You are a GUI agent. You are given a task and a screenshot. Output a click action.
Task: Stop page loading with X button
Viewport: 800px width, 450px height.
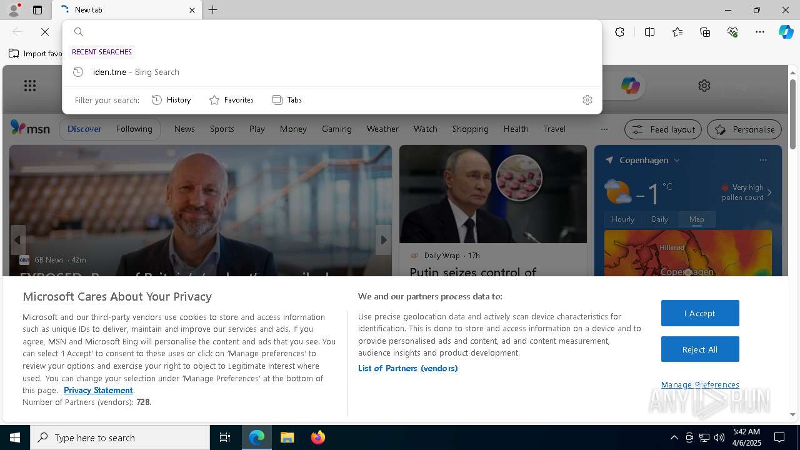pos(45,32)
